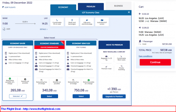Click the Total Price 507,18 USD amount
The width and height of the screenshot is (176, 112).
166,50
